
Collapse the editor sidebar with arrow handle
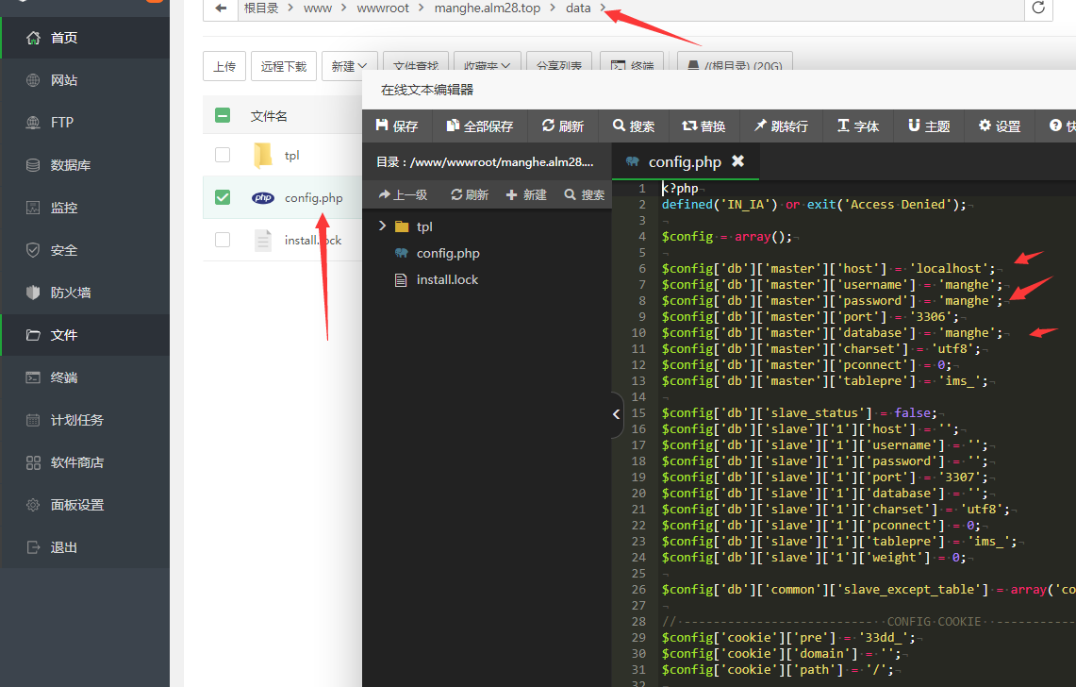click(616, 414)
